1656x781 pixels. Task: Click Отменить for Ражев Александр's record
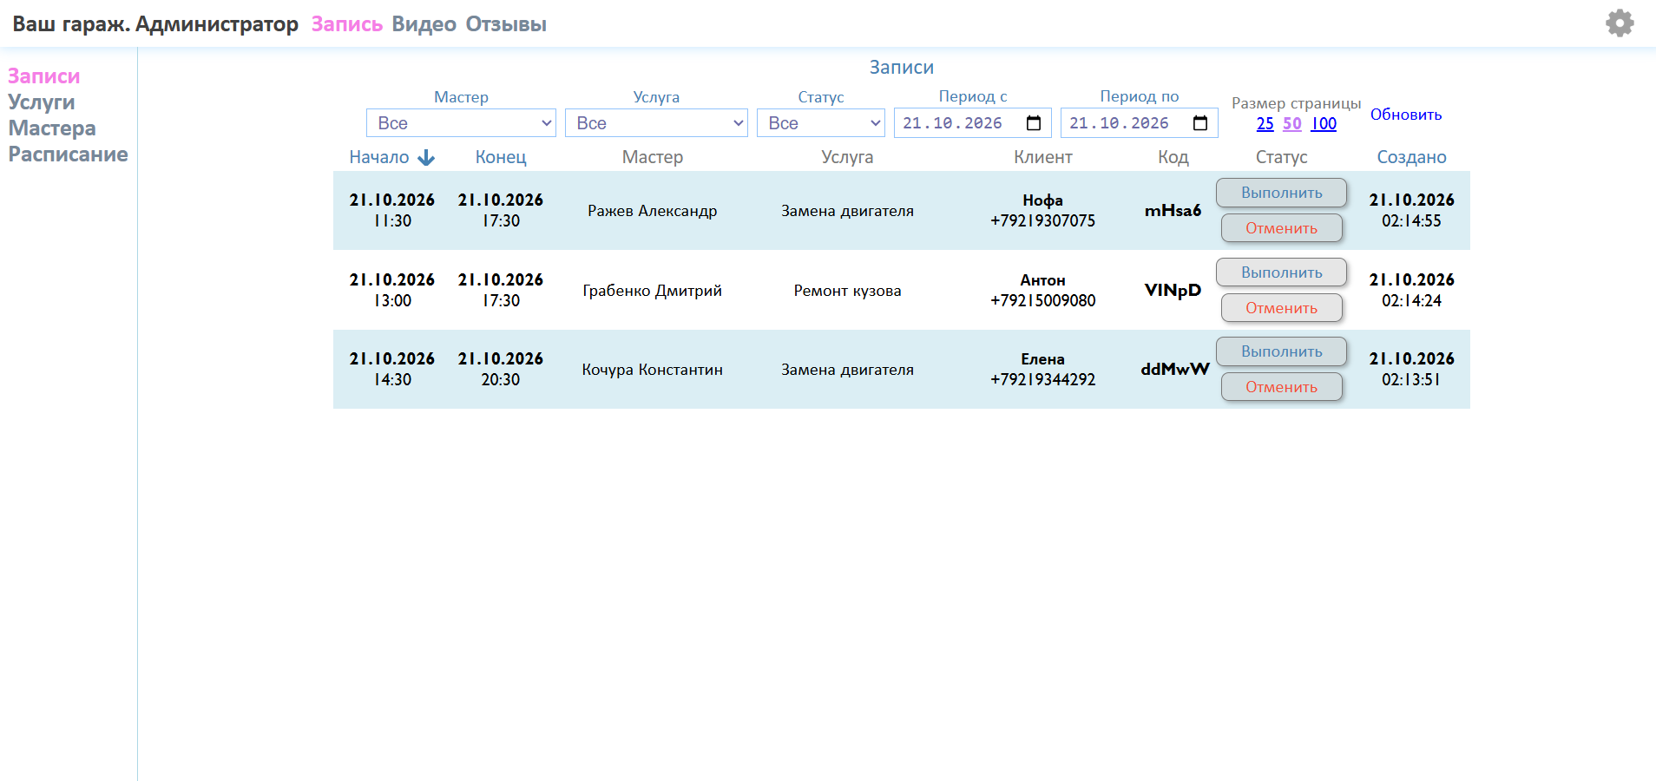click(1281, 228)
